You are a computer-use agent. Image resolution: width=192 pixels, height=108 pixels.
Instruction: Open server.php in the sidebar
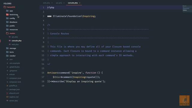13,101
